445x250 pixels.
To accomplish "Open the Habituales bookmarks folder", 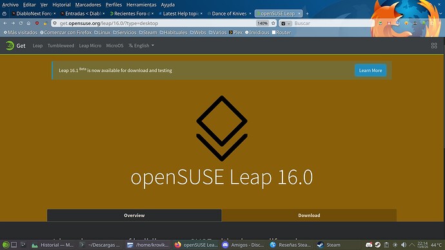I will (x=173, y=33).
